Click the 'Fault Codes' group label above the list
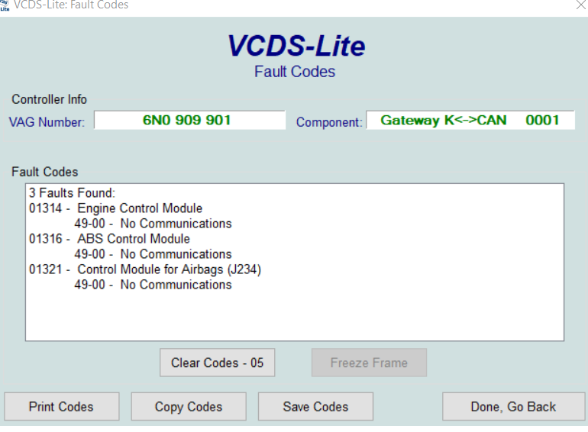The height and width of the screenshot is (432, 588). click(44, 172)
